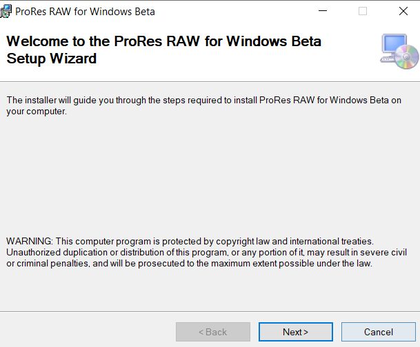Click the rainbow CD disc in header graphic
Screen dimensions: 420x347
(407, 56)
